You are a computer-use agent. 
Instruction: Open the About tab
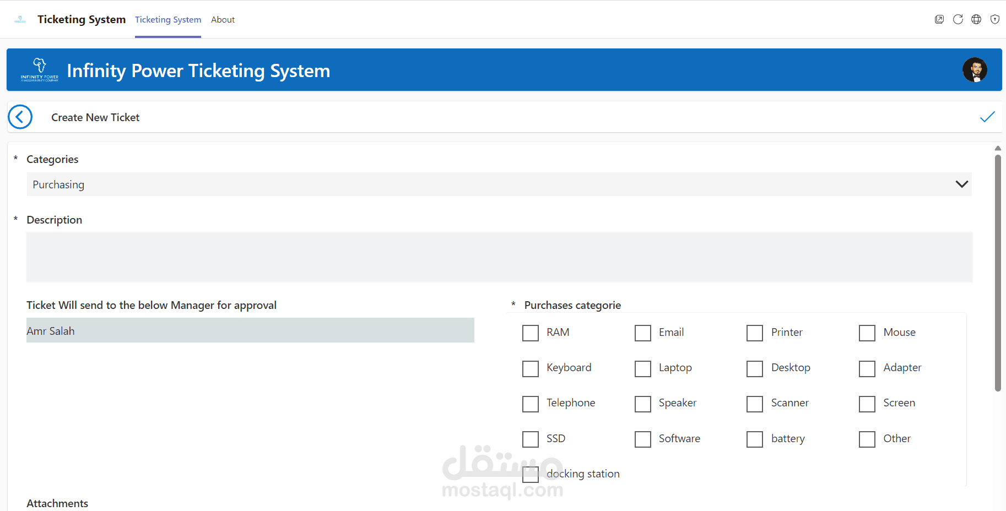click(x=223, y=20)
